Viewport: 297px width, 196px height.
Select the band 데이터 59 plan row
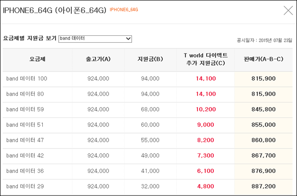click(148, 110)
